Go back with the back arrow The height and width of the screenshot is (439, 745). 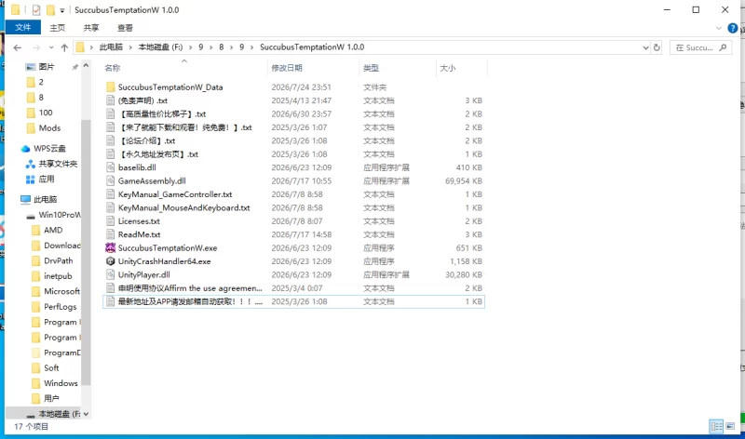[18, 47]
